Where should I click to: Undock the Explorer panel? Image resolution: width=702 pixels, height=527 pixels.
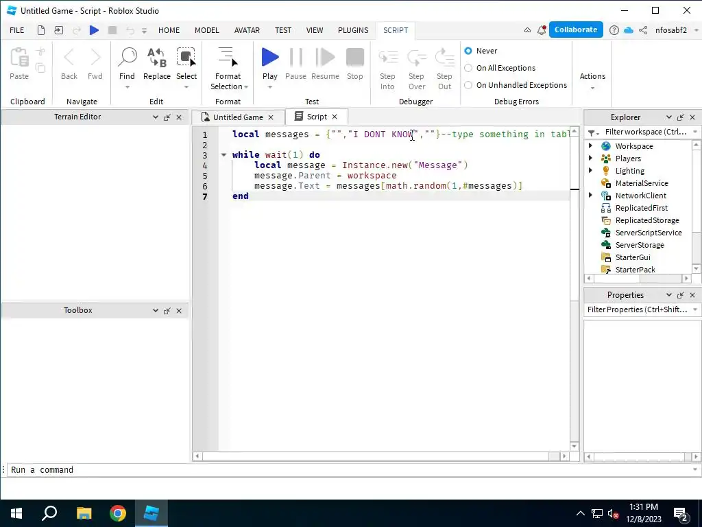(681, 117)
